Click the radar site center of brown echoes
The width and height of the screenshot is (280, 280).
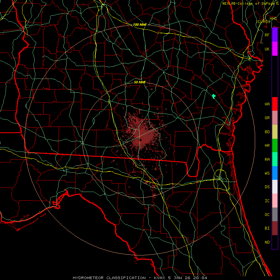point(141,140)
